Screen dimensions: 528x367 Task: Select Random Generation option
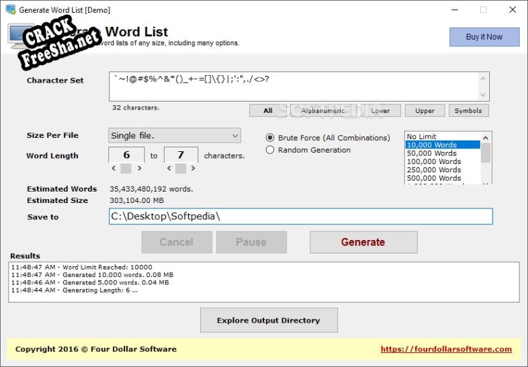pos(271,150)
